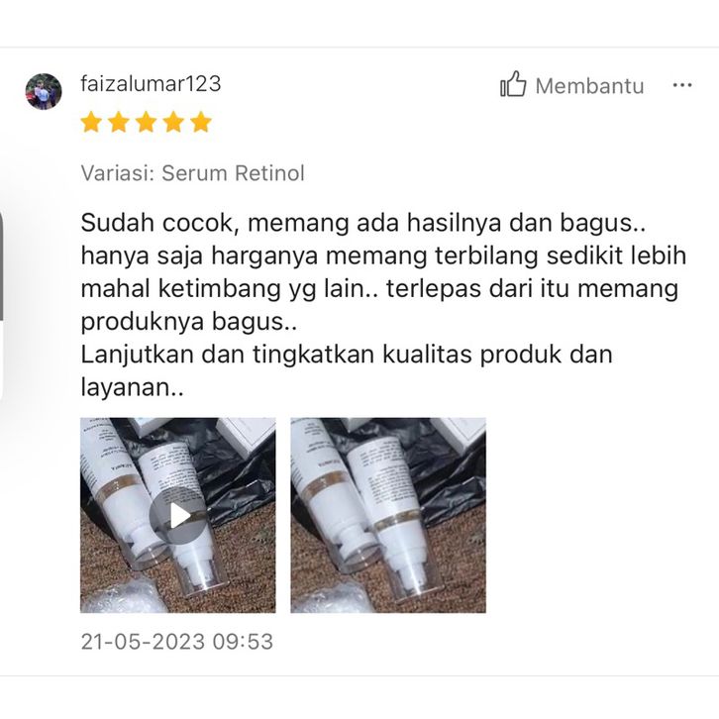This screenshot has height=719, width=719.
Task: Click the fourth rating star
Action: point(173,122)
